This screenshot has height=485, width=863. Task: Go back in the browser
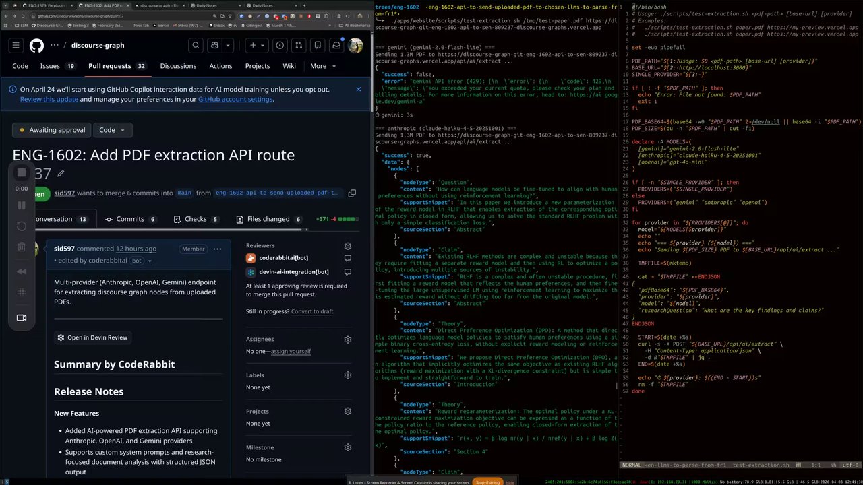7,15
